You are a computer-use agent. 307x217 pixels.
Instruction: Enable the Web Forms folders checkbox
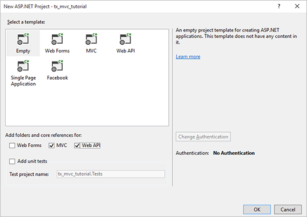tap(12, 145)
